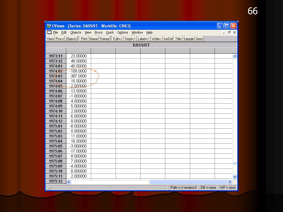Select cell with value 11.00000
283x212 pixels.
pos(78,136)
